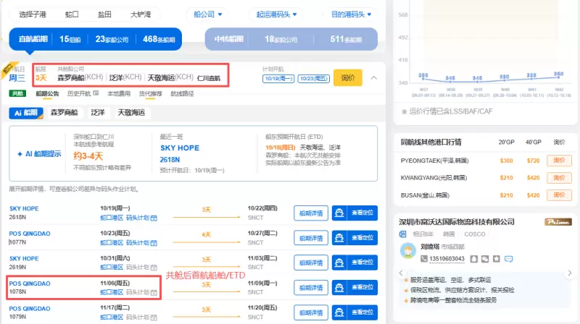Screen dimensions: 580x324
Task: Click 码头计划 calendar icon for SKY HOPE 2619N
Action: tap(154, 267)
